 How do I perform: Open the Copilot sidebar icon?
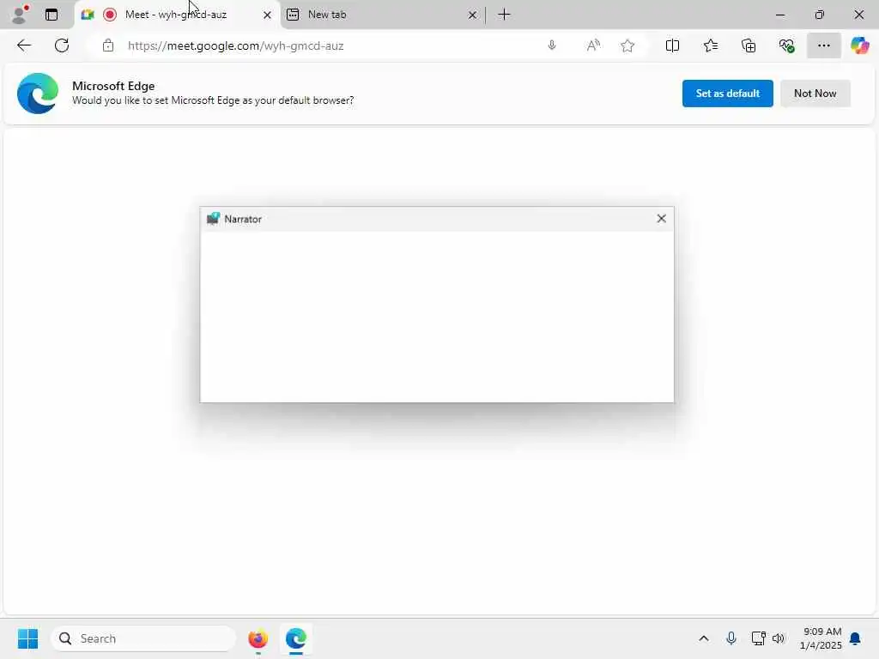859,45
